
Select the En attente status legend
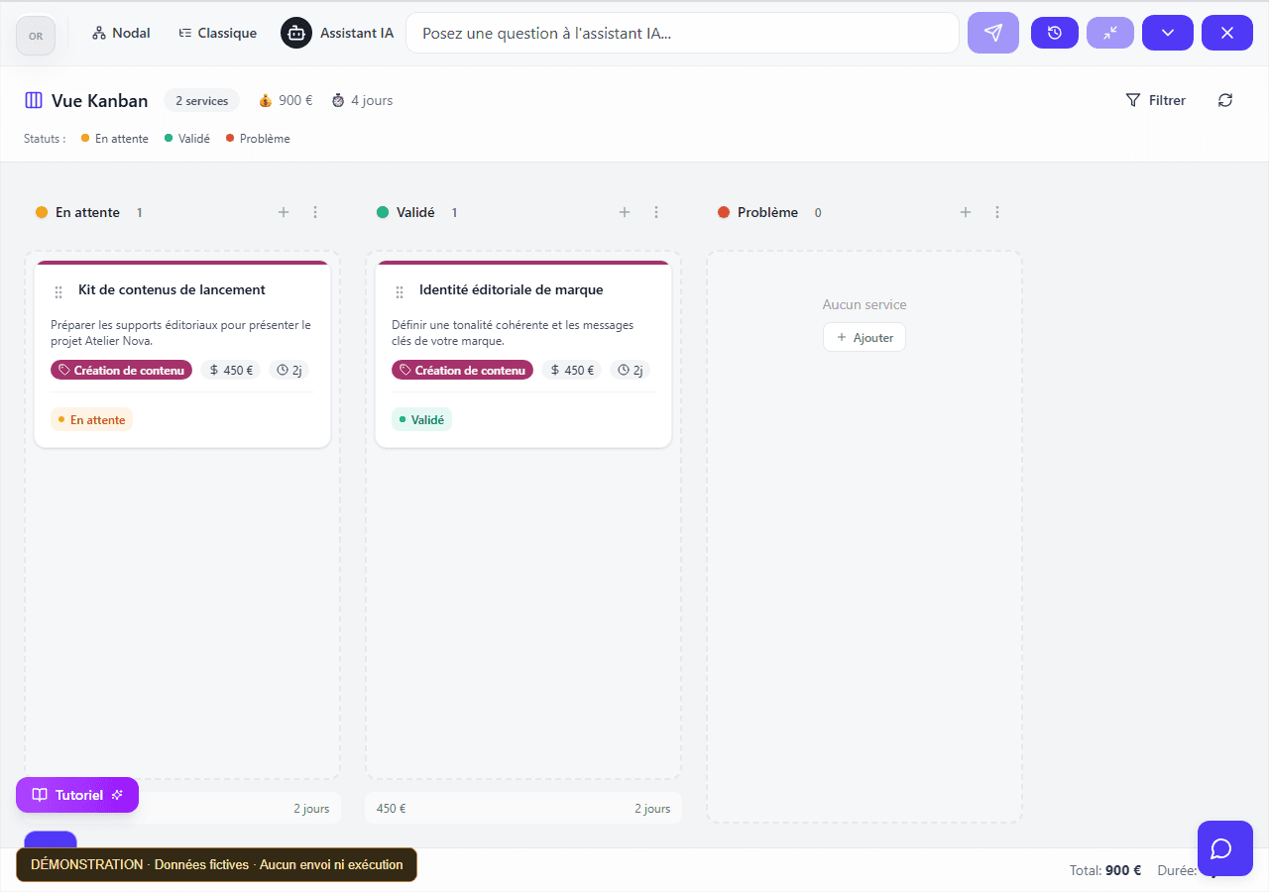115,139
